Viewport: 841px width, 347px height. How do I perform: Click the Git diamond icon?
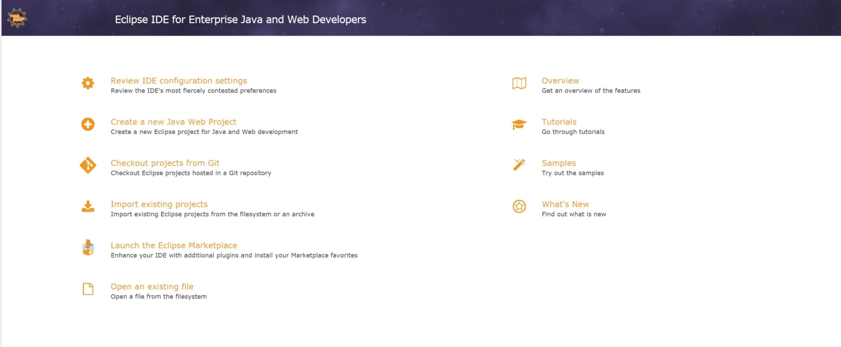click(88, 165)
